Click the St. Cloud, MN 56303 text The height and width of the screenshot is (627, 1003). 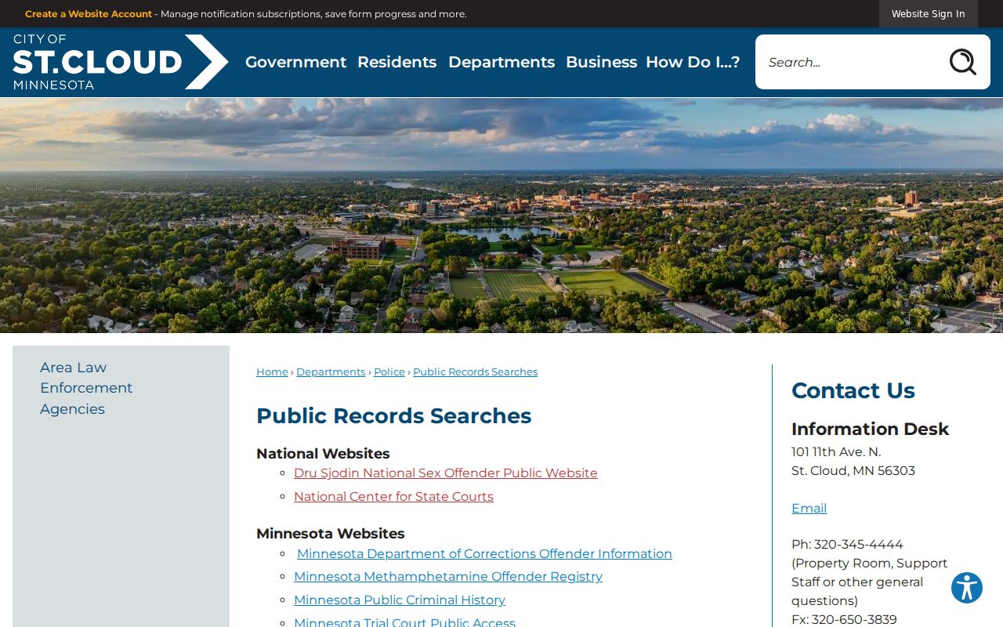click(853, 470)
